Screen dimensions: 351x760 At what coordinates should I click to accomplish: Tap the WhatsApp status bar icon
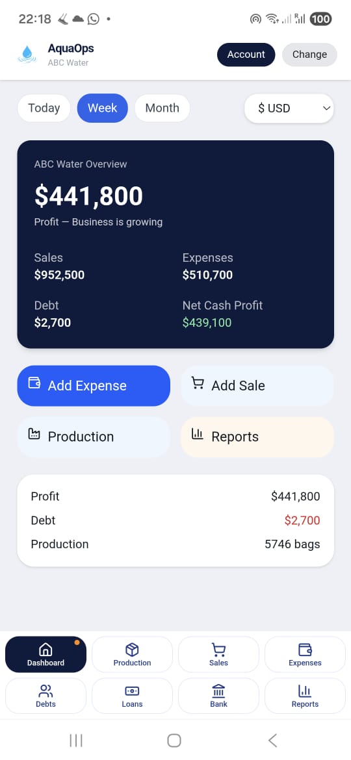(x=93, y=19)
